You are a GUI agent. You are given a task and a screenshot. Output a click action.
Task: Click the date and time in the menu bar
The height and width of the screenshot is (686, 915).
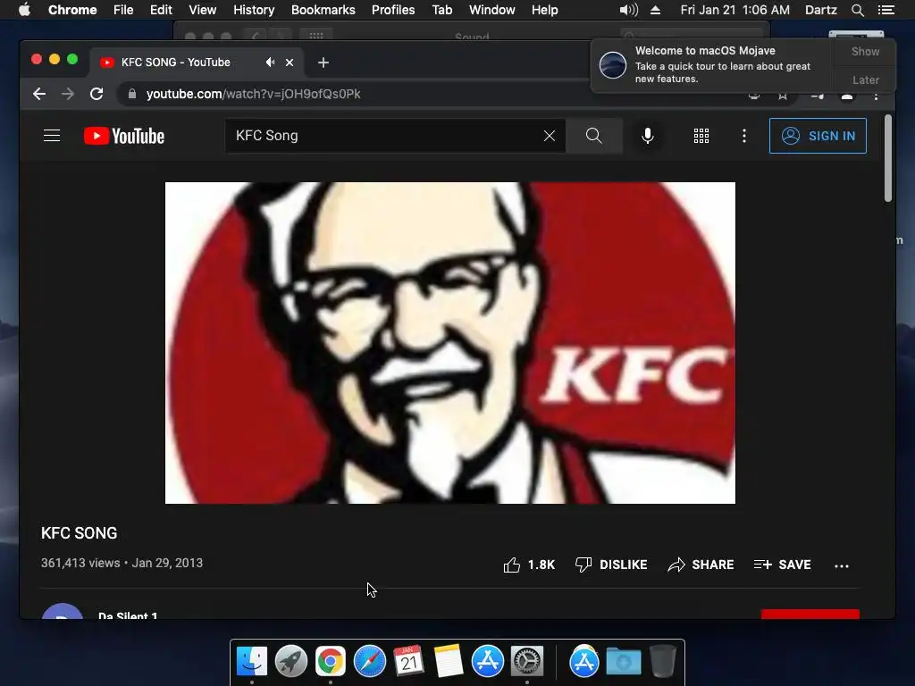735,10
